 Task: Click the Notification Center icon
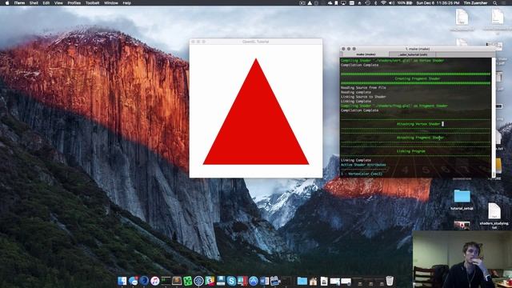coord(504,3)
